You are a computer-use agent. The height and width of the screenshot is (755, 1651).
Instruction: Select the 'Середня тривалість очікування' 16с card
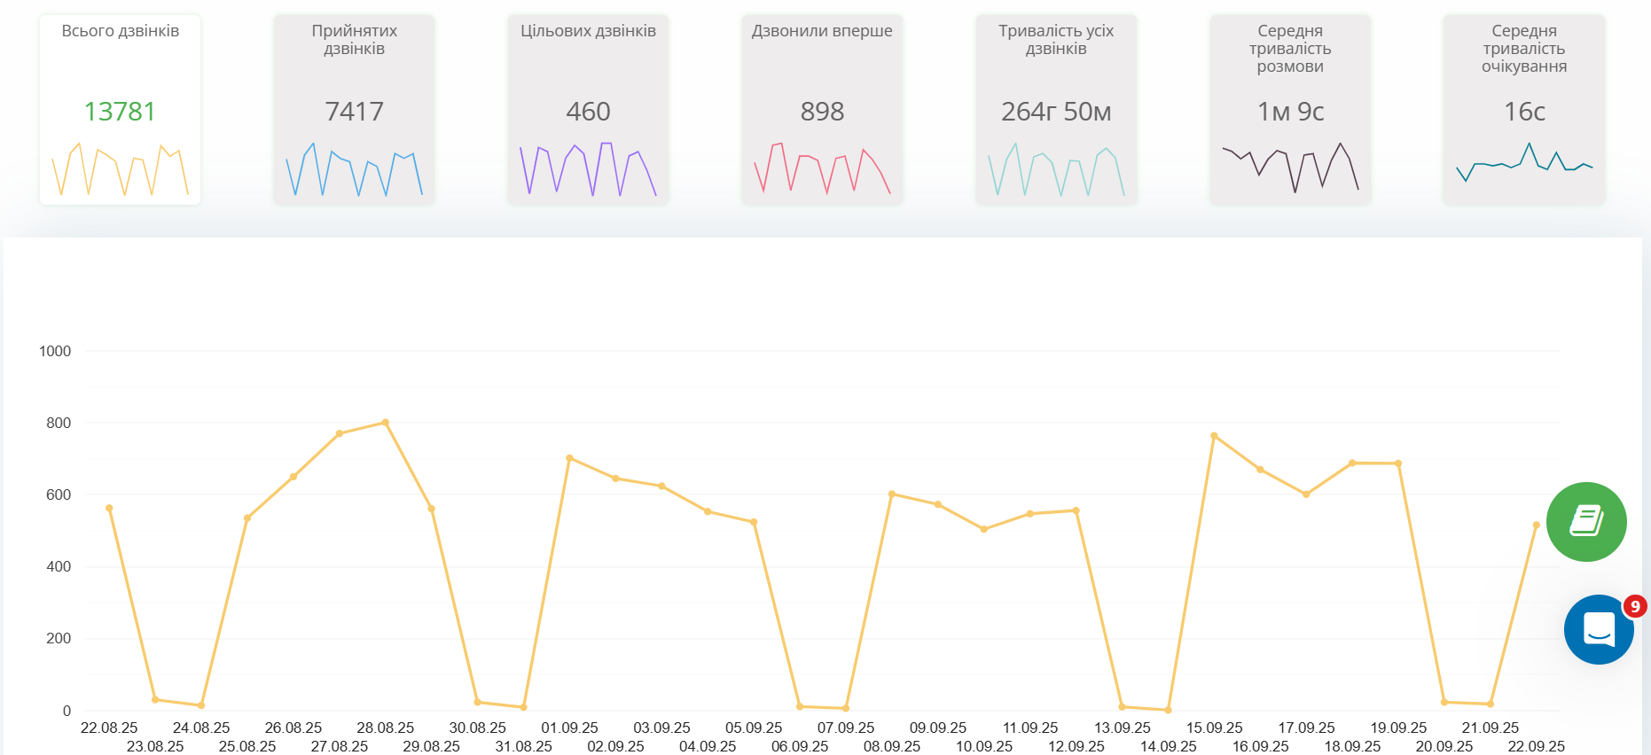pyautogui.click(x=1524, y=110)
